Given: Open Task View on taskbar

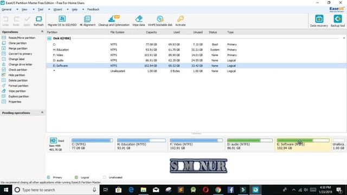Looking at the screenshot, I should 106,190.
